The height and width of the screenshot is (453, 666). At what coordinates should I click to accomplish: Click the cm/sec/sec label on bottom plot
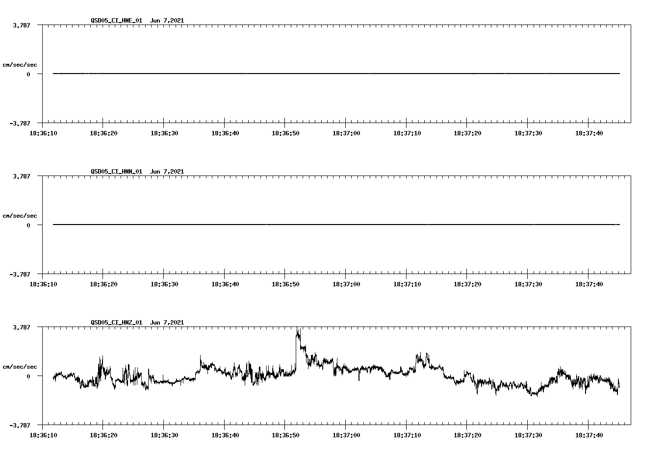(20, 365)
